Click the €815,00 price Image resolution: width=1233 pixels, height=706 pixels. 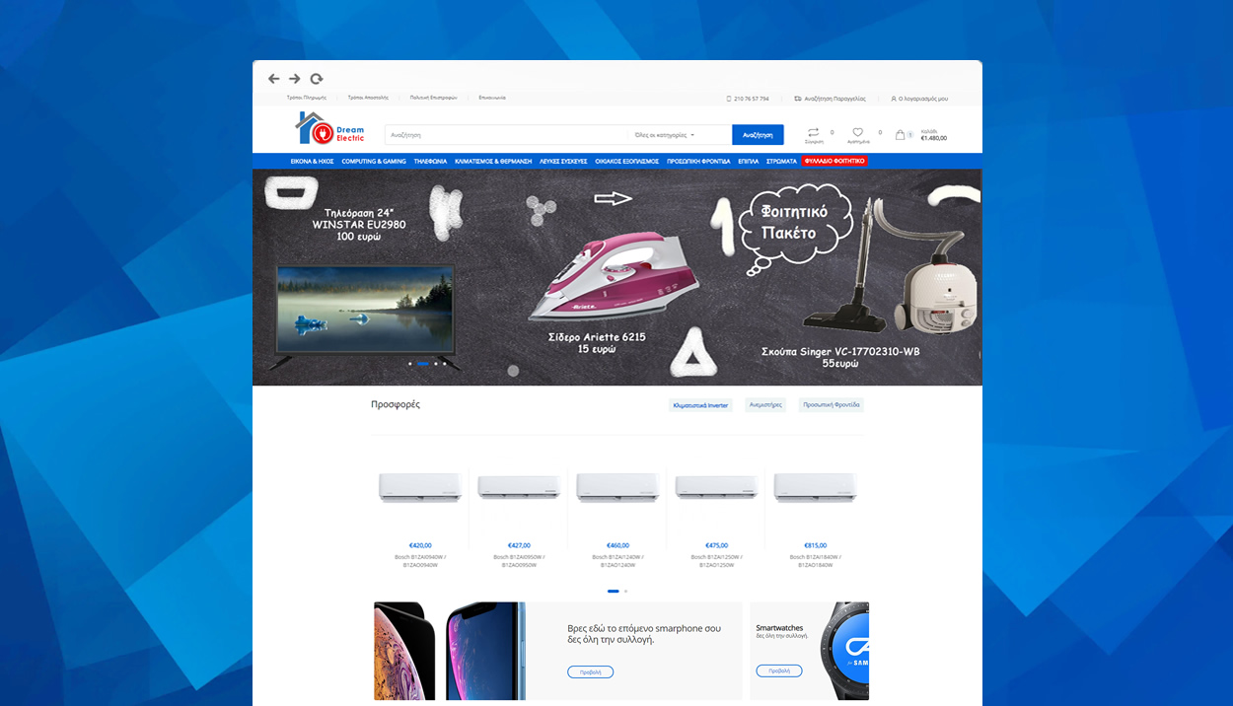[815, 545]
